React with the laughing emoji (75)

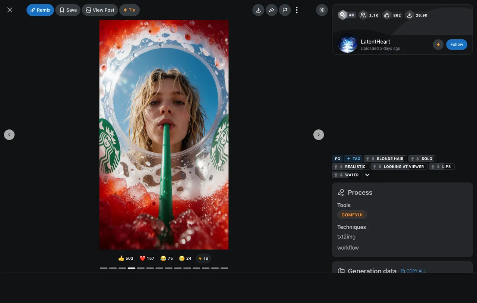click(167, 258)
